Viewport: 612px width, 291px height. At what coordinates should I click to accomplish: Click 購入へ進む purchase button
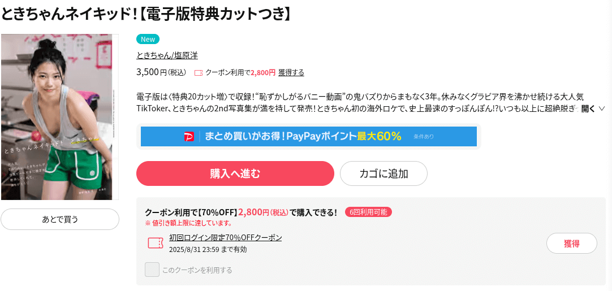(x=235, y=173)
